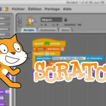Open the Aide menu
The height and width of the screenshot is (106, 106).
67,9
